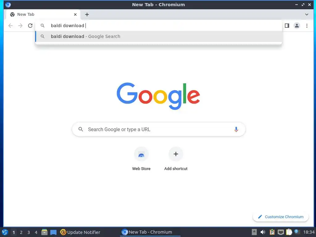316x237 pixels.
Task: Click the magnifier icon in the Google search box
Action: click(81, 129)
